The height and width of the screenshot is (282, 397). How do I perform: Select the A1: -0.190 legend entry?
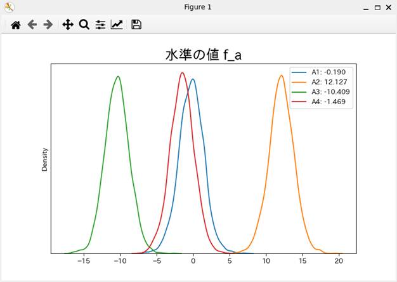click(327, 72)
